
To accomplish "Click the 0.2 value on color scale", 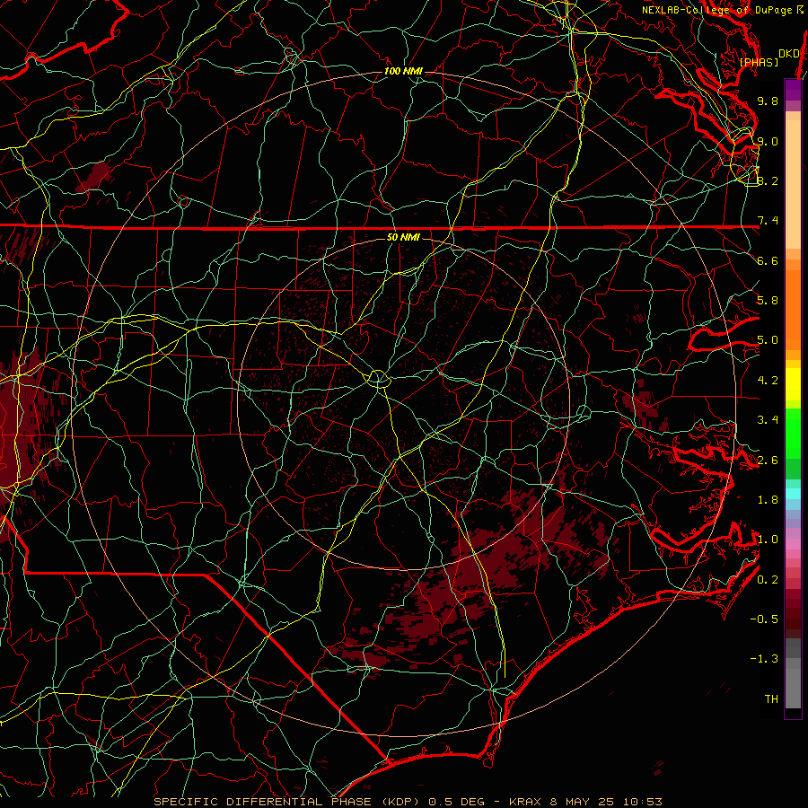I will (x=768, y=580).
